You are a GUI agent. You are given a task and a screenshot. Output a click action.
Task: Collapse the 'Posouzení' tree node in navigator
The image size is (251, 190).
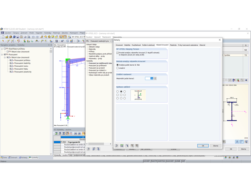tap(2, 54)
